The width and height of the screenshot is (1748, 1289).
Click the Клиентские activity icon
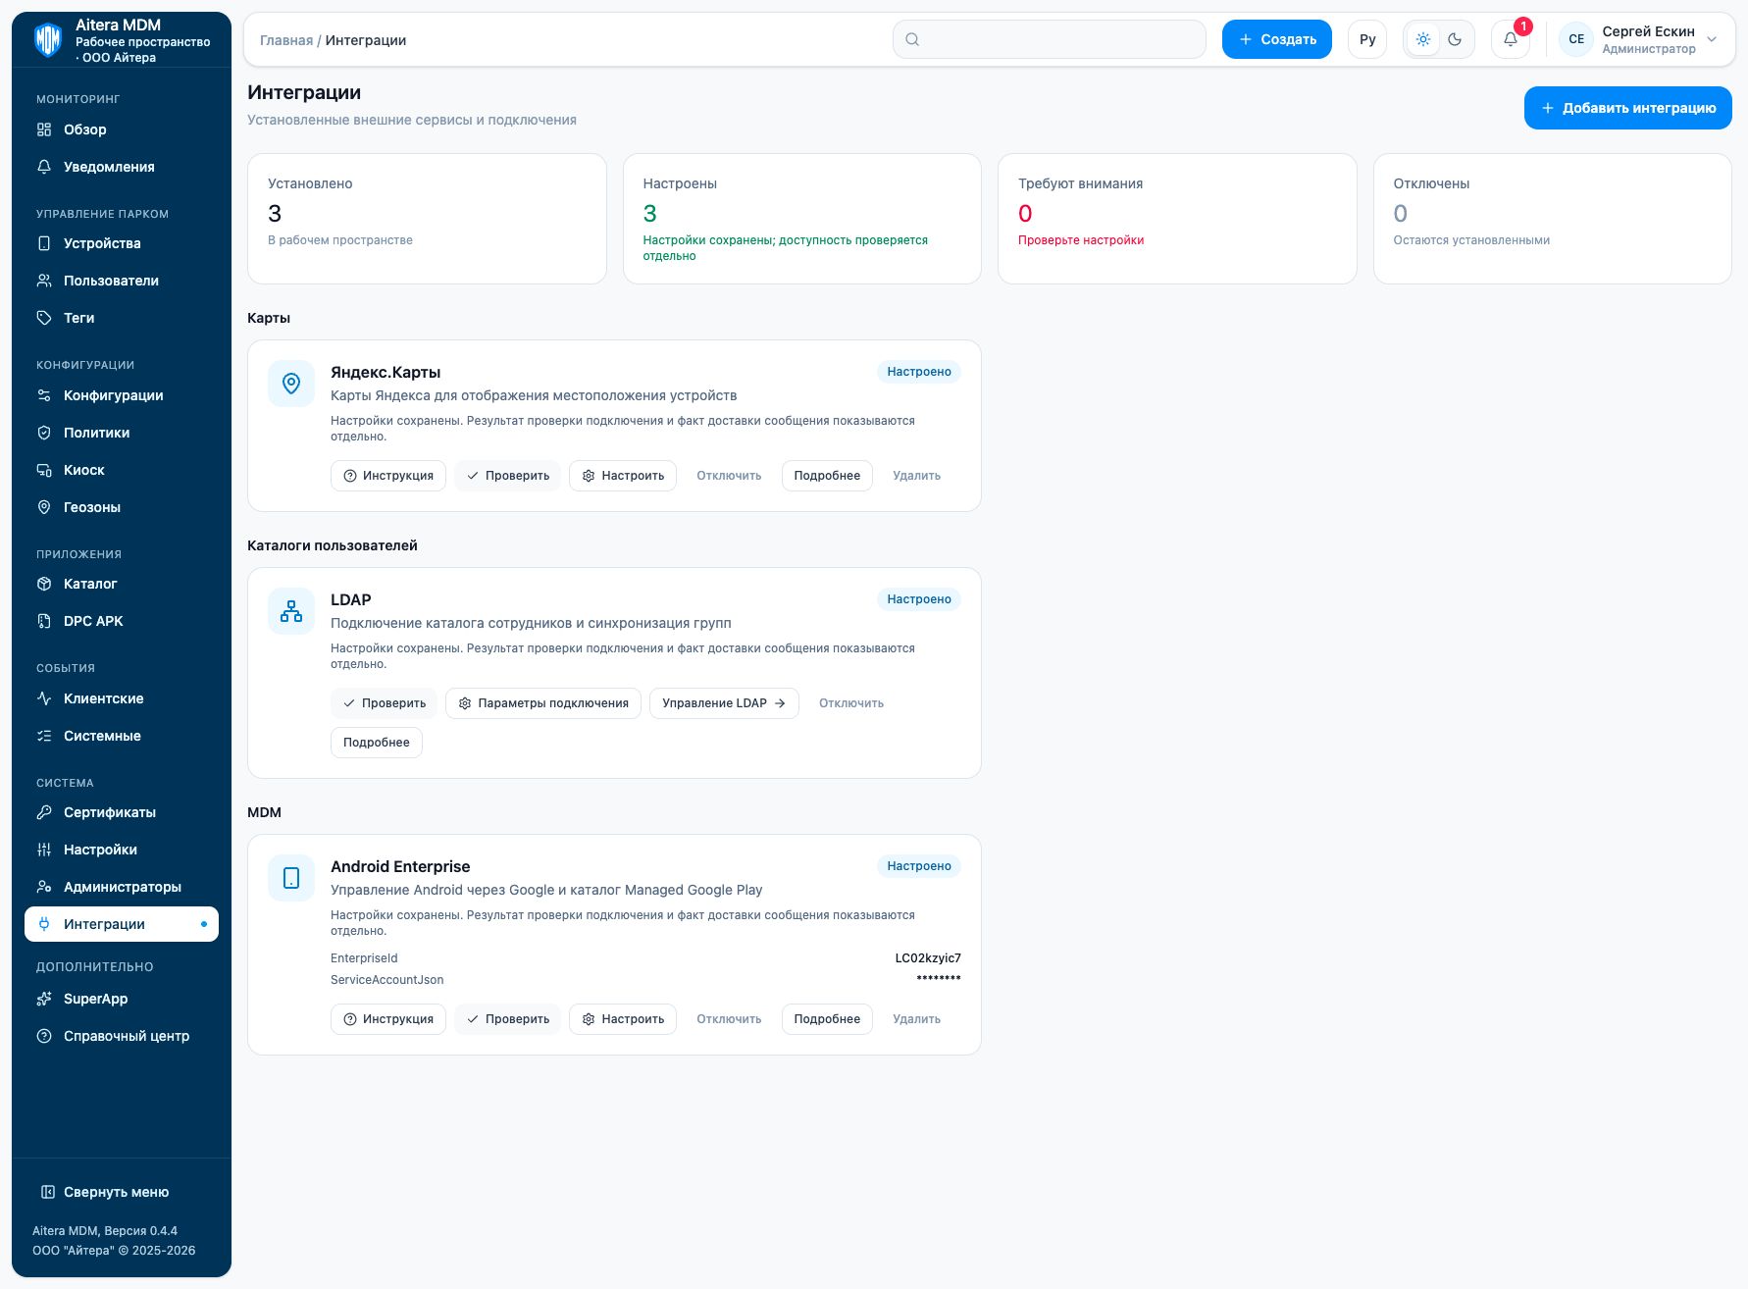coord(44,698)
